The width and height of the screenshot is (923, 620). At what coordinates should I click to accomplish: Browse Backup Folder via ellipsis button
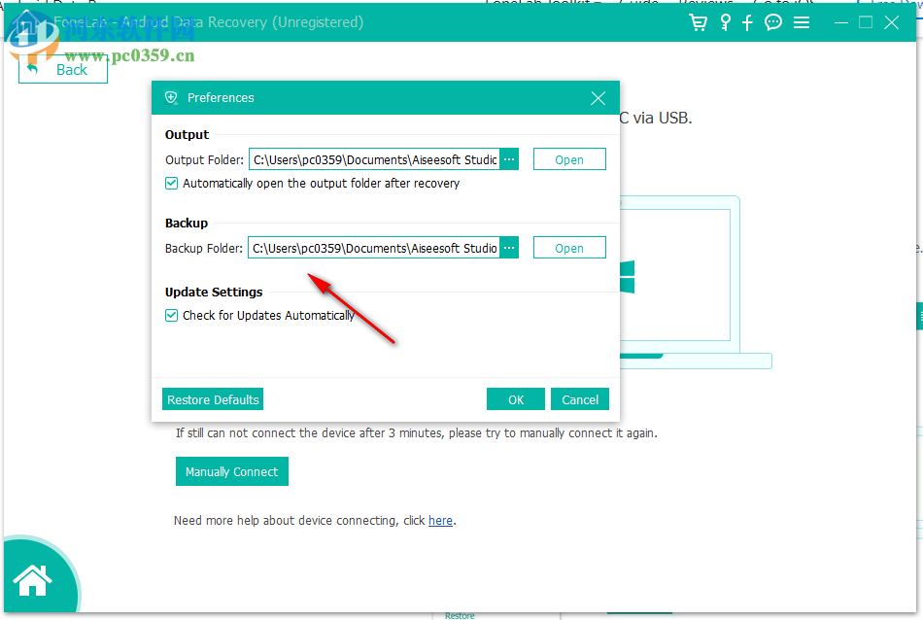pos(508,247)
